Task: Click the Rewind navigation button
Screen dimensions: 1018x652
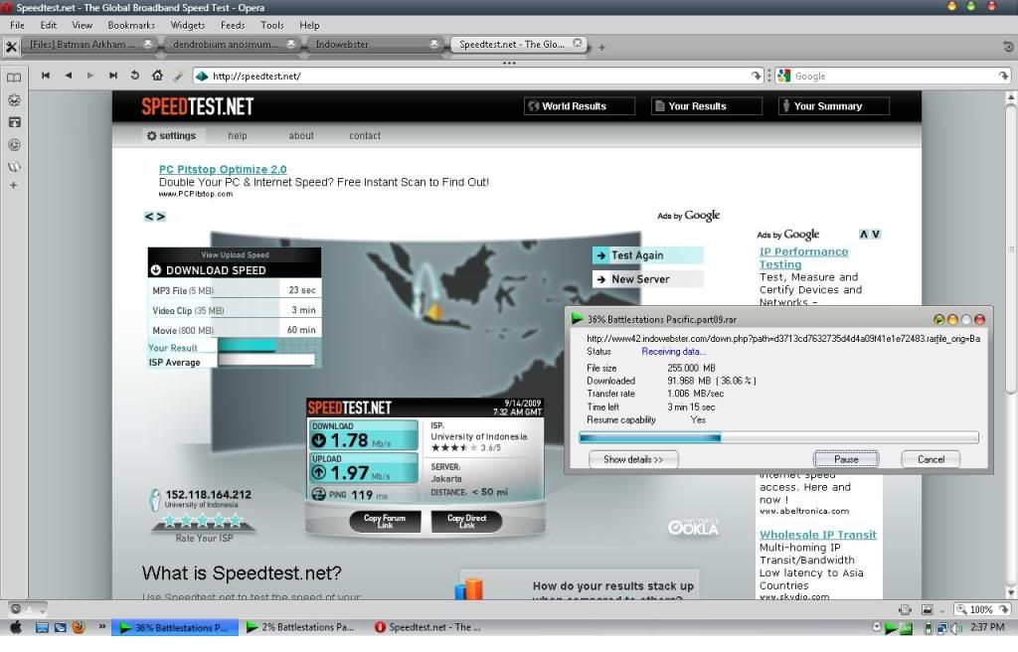Action: click(46, 76)
